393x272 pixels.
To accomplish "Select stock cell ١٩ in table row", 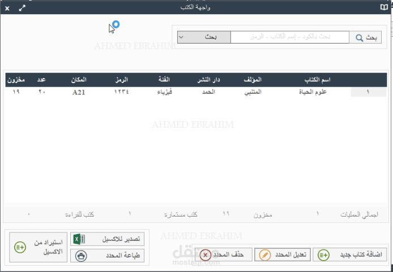I will [16, 92].
